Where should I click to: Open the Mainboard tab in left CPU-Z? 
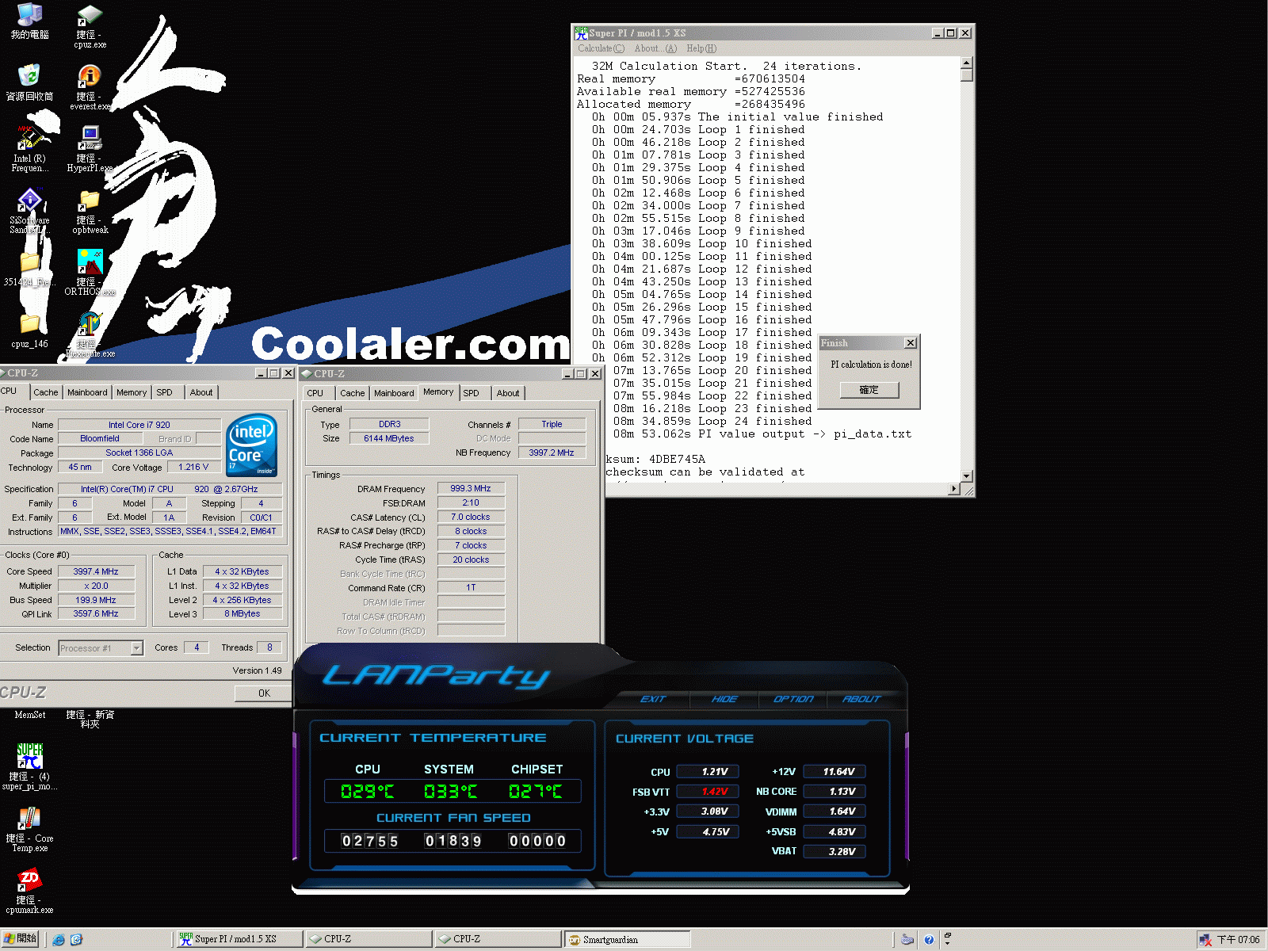click(87, 392)
